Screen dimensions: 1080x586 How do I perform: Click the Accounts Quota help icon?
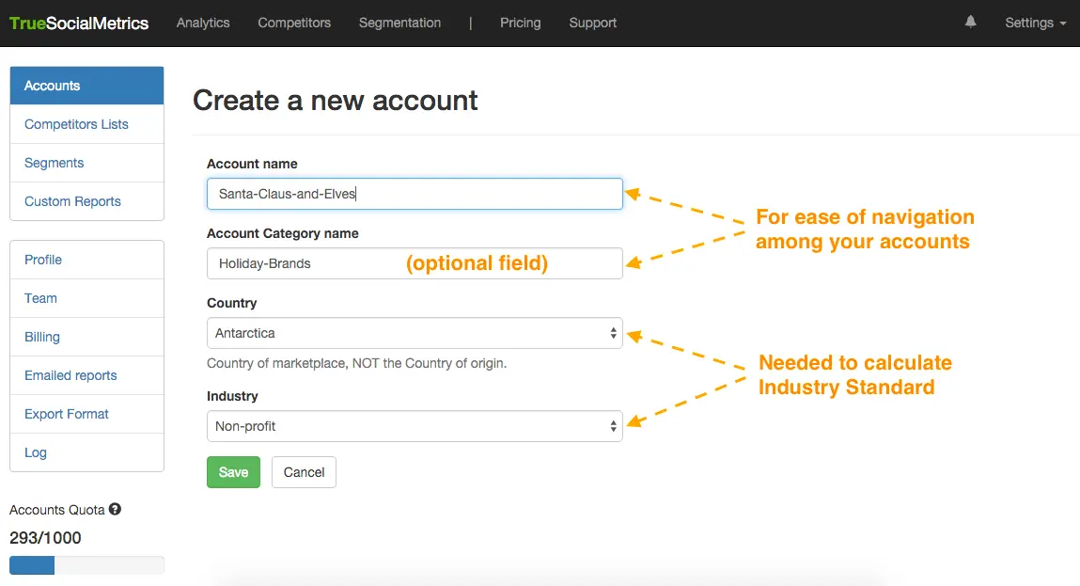coord(115,510)
